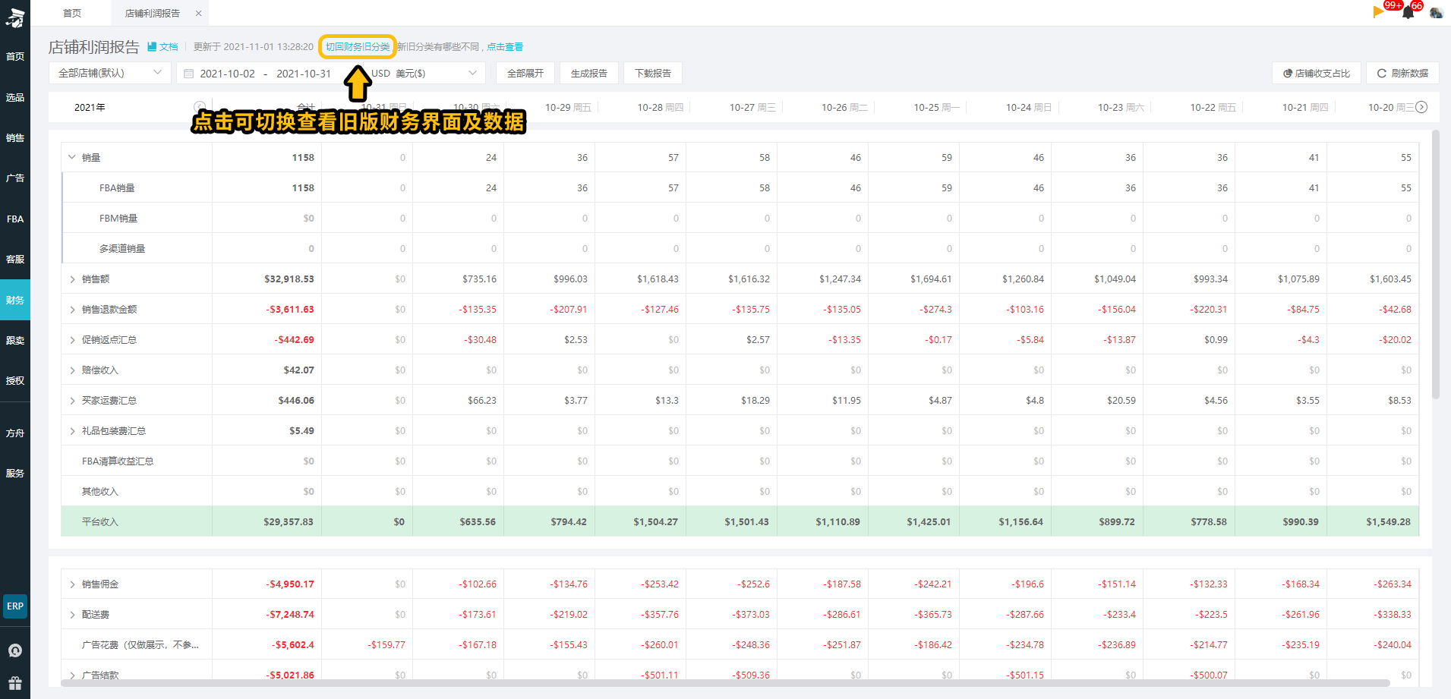Expand the 配送费 row

(x=72, y=615)
